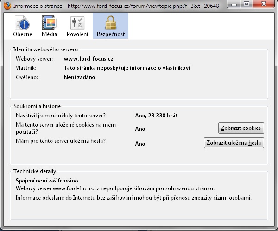This screenshot has height=231, width=278.
Task: Open the Obecné tab with info icon
Action: click(x=22, y=26)
